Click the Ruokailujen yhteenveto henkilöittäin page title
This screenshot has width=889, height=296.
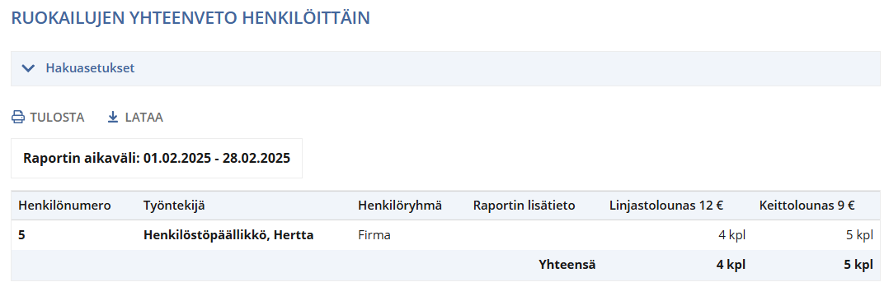point(190,17)
